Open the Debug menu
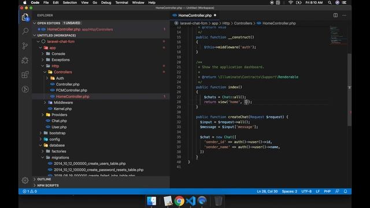This screenshot has height=208, width=370. tap(106, 2)
